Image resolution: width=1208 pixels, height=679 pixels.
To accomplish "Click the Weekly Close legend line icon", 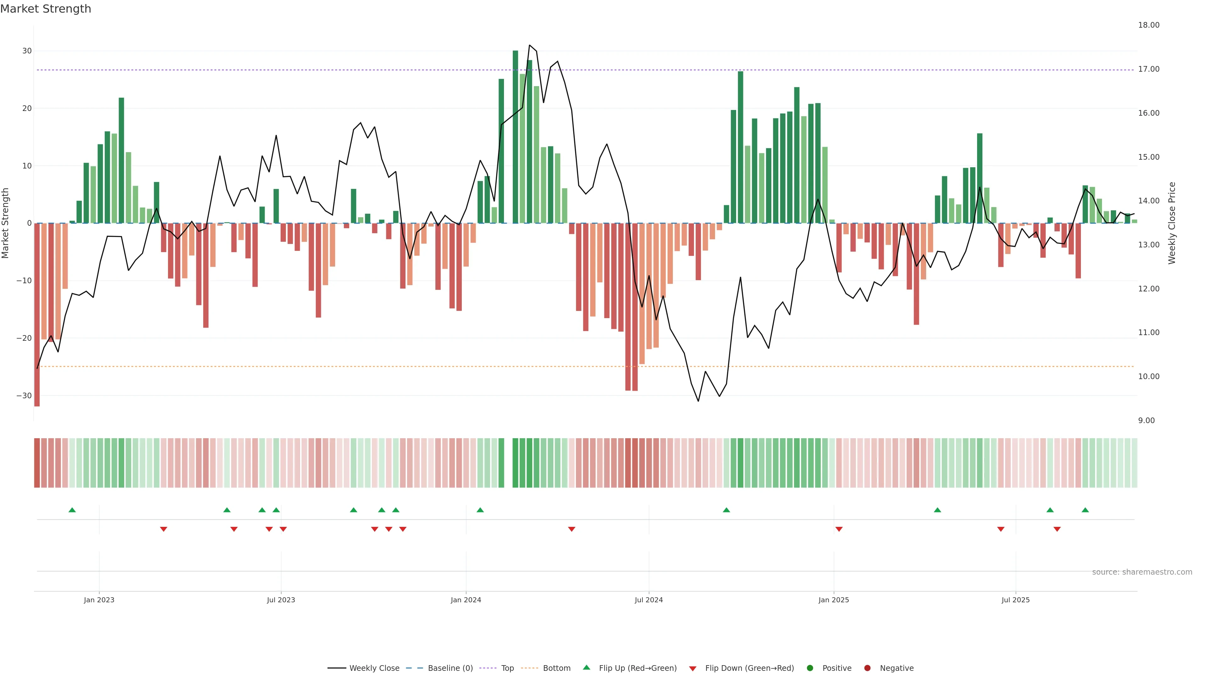I will (337, 668).
